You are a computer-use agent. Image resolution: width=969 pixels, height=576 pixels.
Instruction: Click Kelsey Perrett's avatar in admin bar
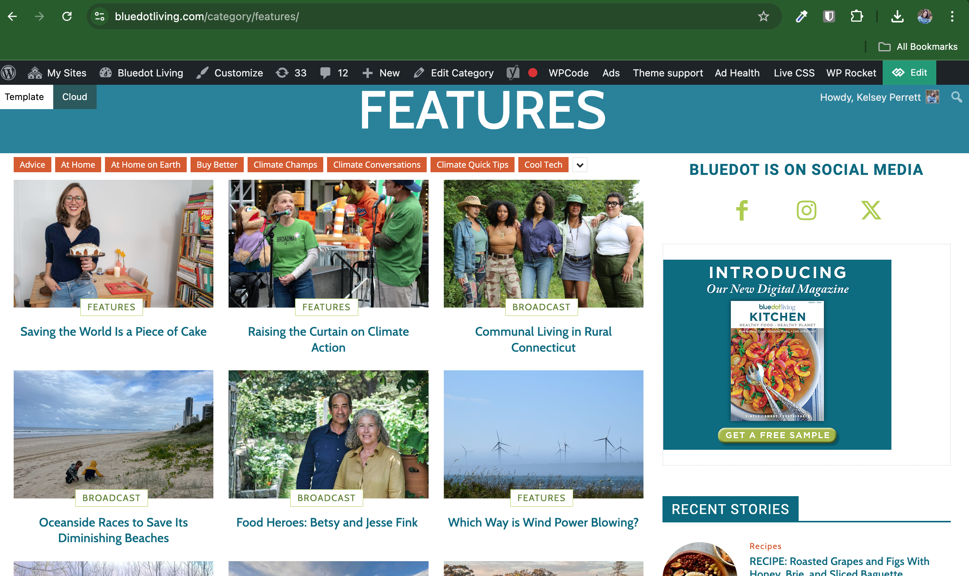point(932,97)
